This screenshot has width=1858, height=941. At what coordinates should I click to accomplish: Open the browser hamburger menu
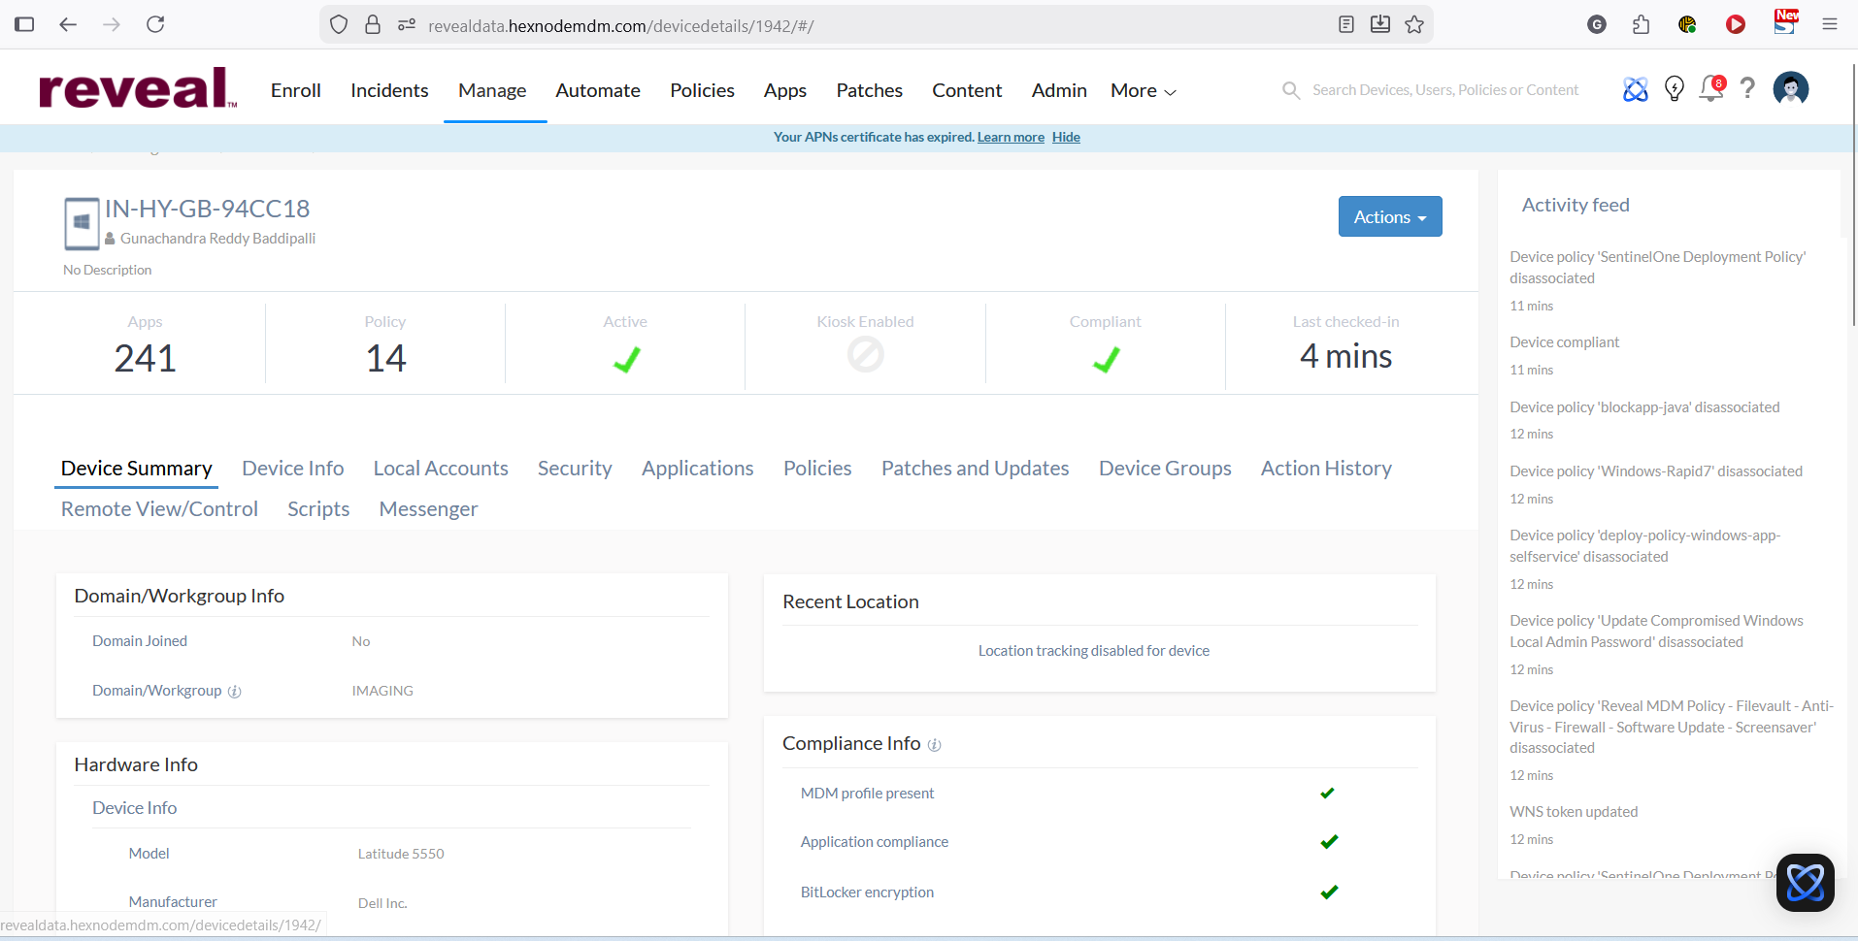(1830, 24)
